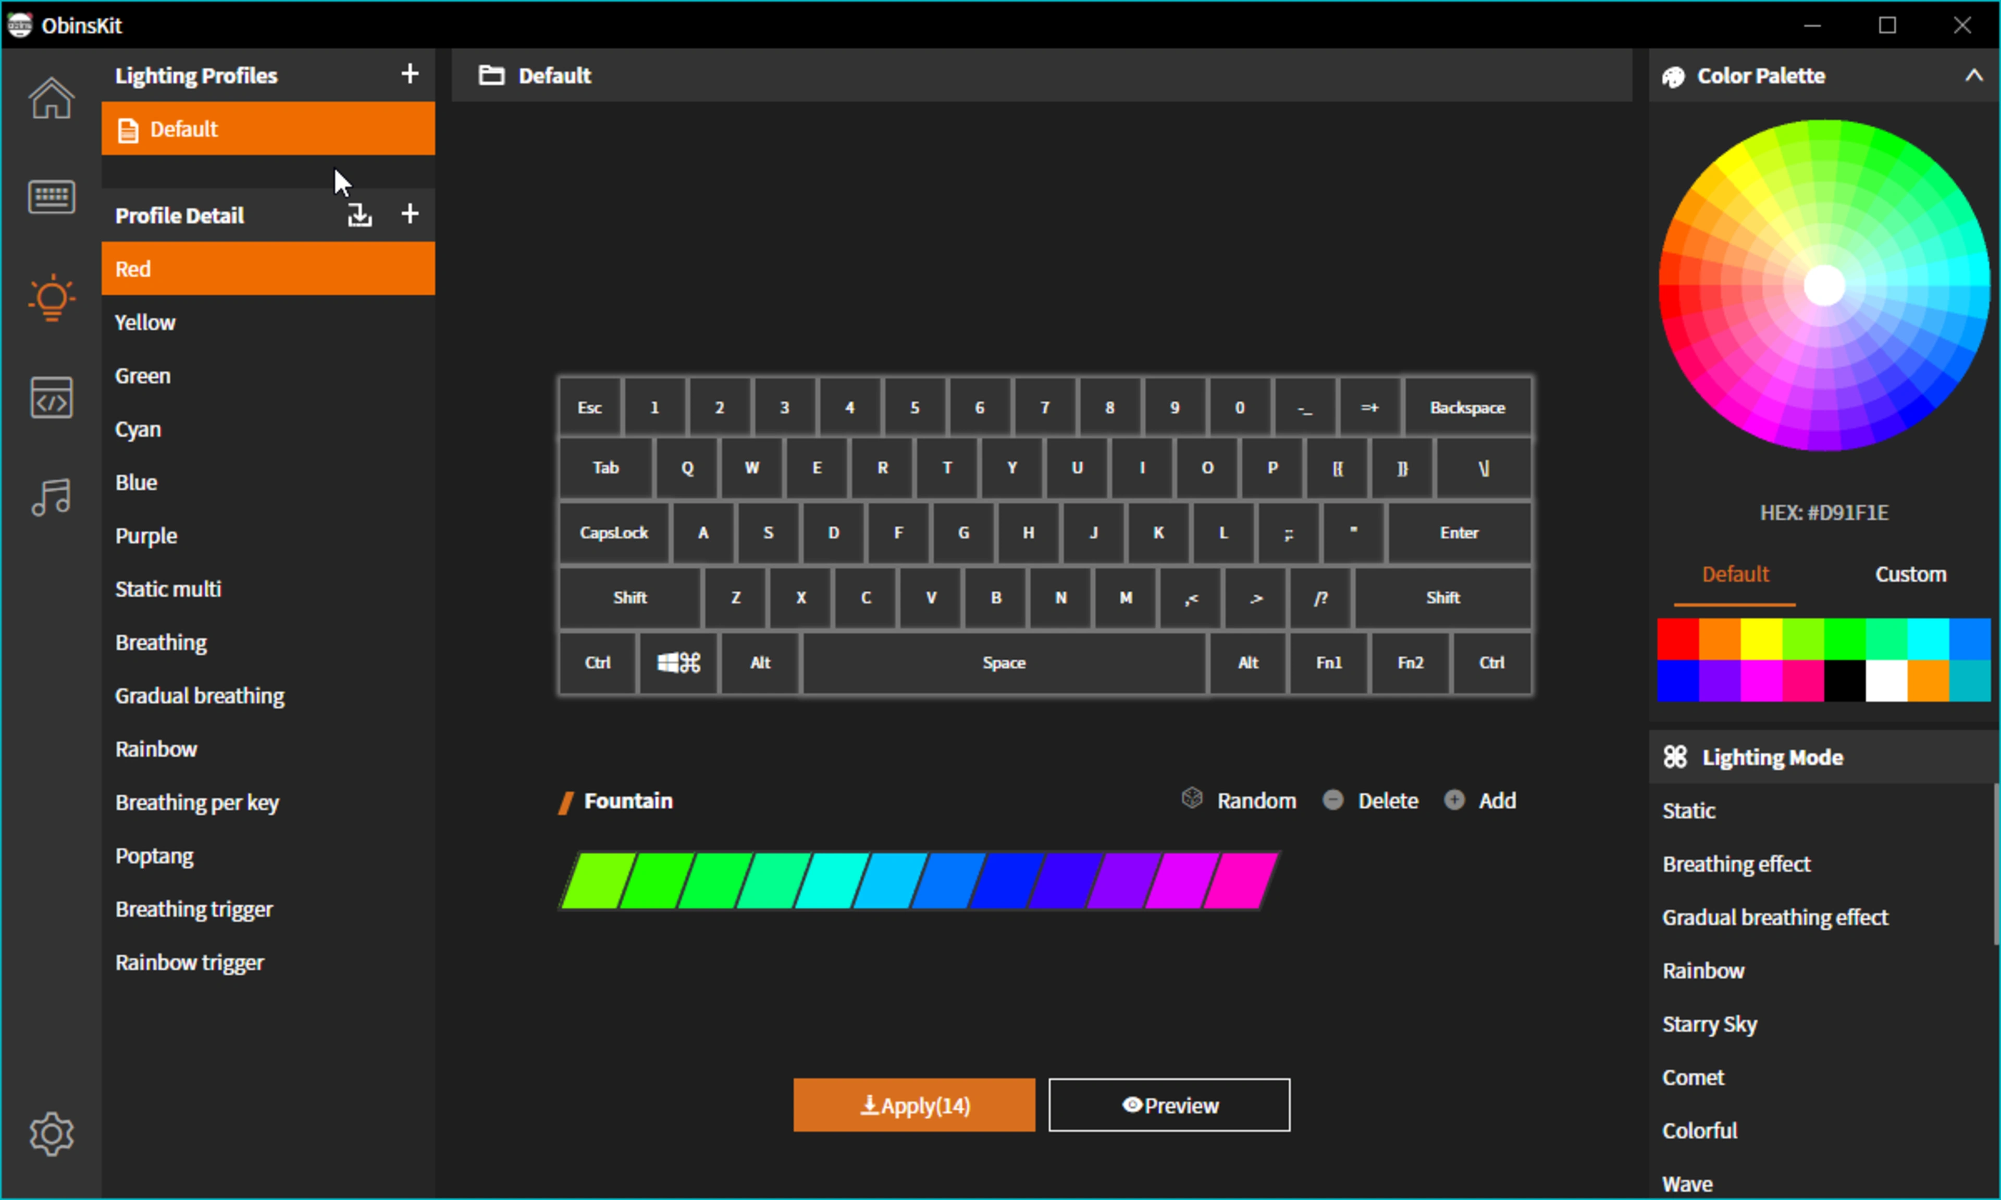Select the Yellow lighting preset
This screenshot has height=1200, width=2001.
268,322
